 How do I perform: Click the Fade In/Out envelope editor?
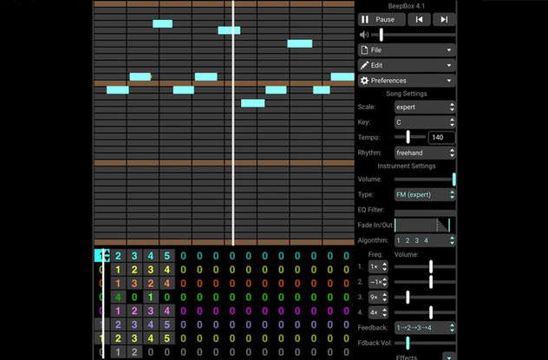(x=424, y=225)
